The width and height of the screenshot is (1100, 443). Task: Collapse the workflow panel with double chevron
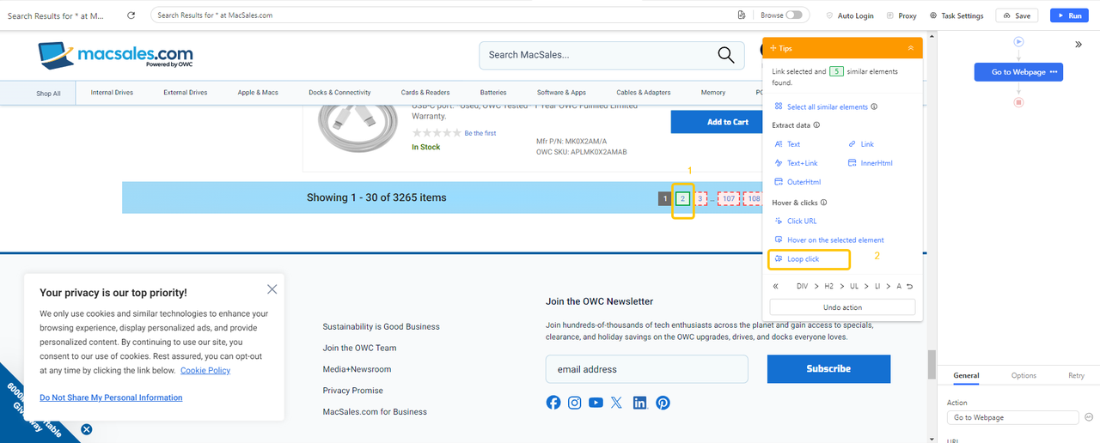tap(1079, 45)
